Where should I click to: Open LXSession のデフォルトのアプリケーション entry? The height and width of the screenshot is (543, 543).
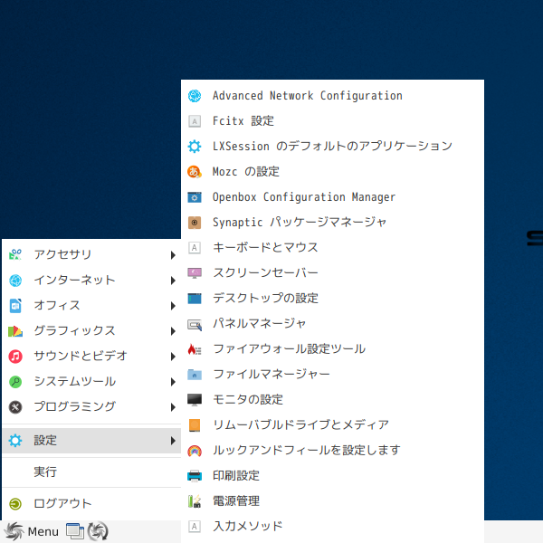click(332, 147)
